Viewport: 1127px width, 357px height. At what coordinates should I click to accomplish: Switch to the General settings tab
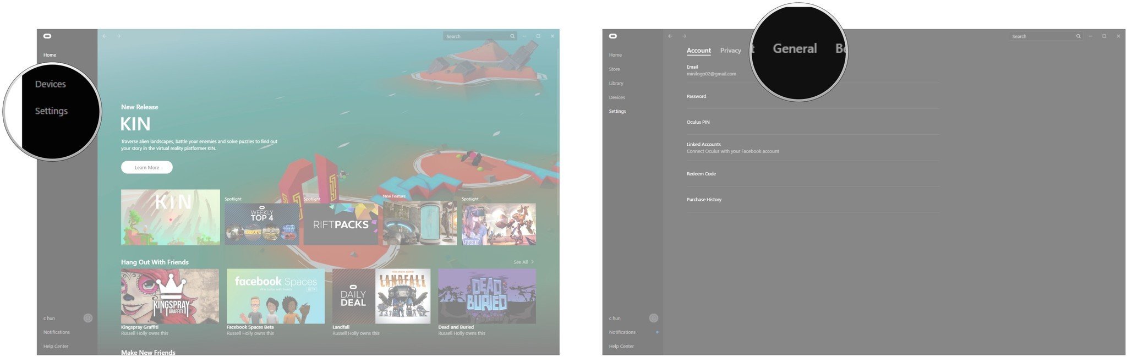pyautogui.click(x=795, y=48)
